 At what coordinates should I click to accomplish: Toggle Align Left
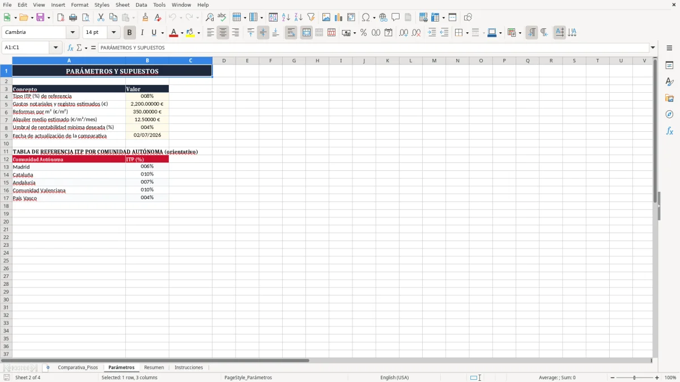click(210, 33)
